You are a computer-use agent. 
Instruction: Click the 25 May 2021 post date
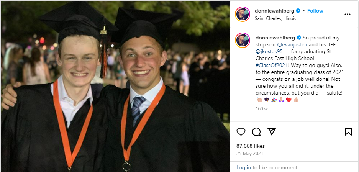tap(250, 153)
